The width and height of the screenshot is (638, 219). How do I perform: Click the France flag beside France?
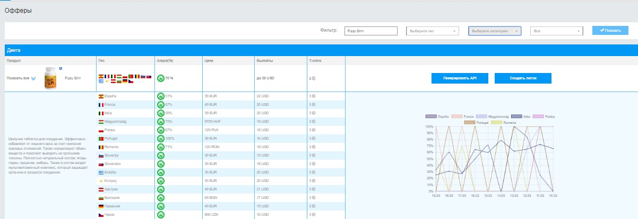pyautogui.click(x=101, y=105)
